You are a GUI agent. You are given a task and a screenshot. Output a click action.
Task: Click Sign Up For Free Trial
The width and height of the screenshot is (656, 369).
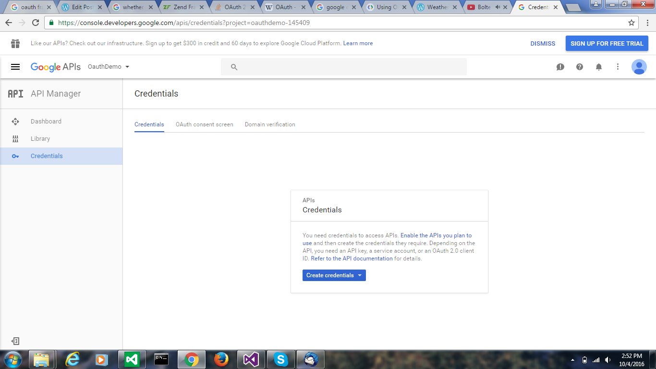(x=607, y=43)
